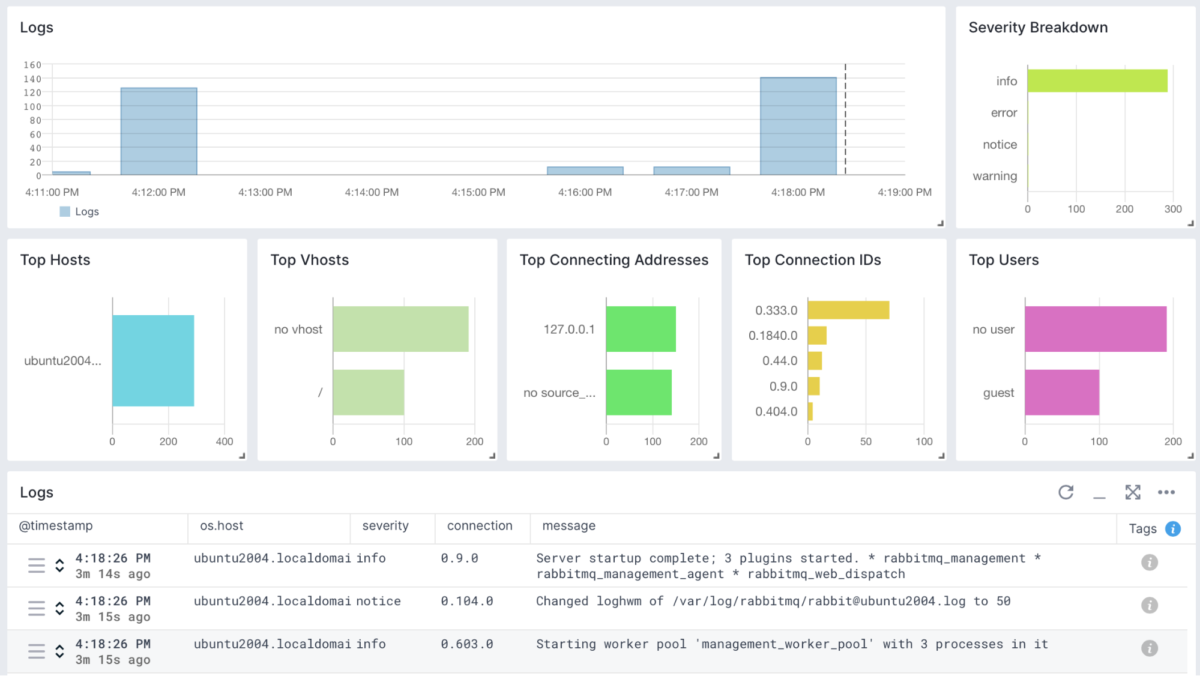Toggle the Logs legend series swatch

(x=65, y=211)
